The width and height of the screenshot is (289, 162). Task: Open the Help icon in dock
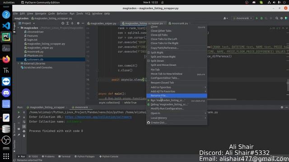point(6,14)
